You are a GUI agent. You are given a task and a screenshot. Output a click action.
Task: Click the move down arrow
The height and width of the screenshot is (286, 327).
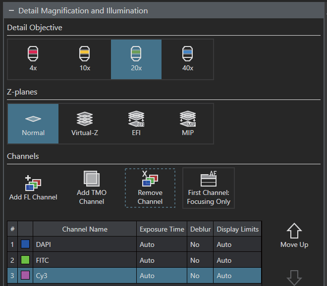click(x=294, y=278)
